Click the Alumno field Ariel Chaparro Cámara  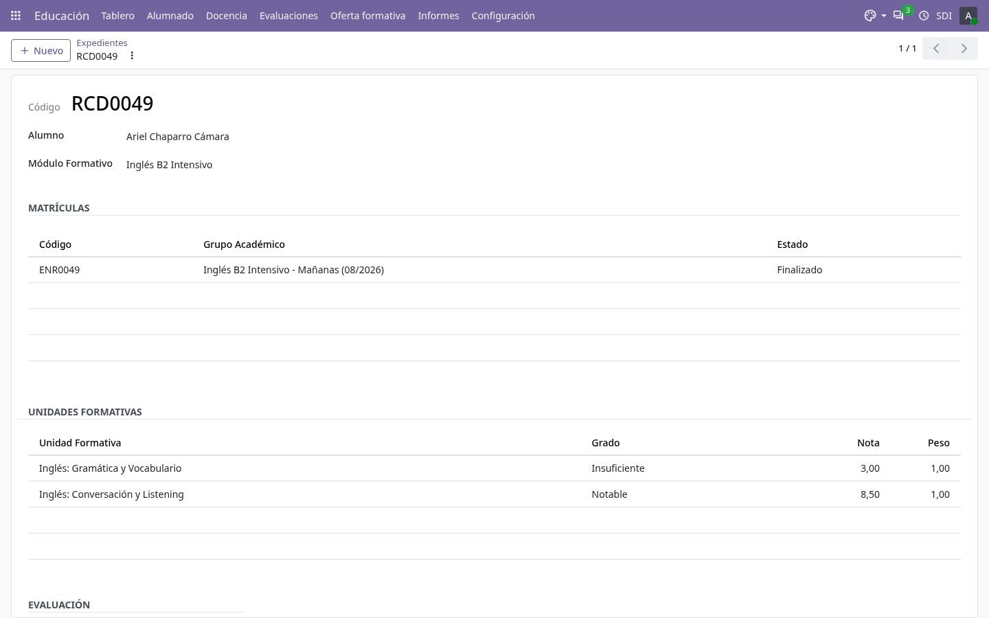(x=177, y=137)
